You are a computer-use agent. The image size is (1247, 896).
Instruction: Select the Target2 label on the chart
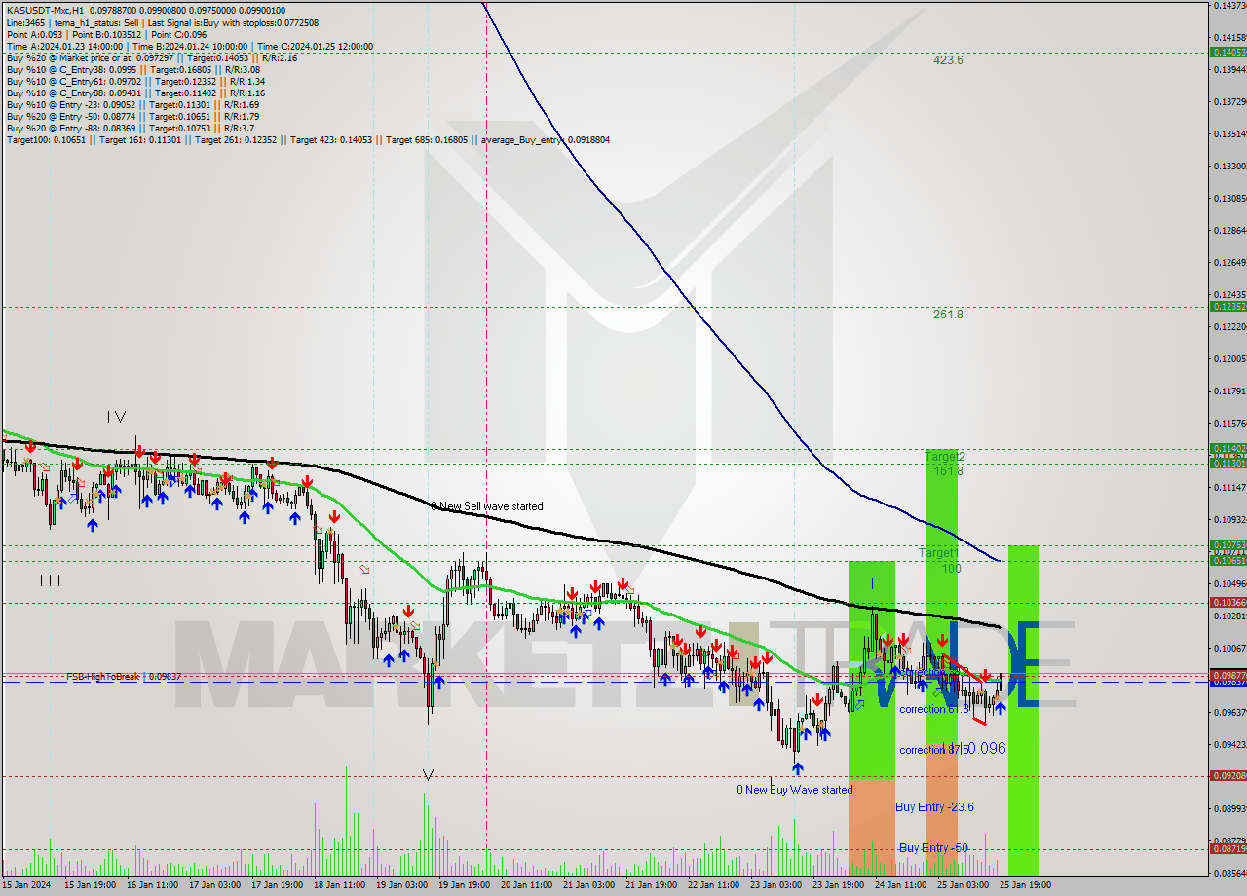(945, 456)
